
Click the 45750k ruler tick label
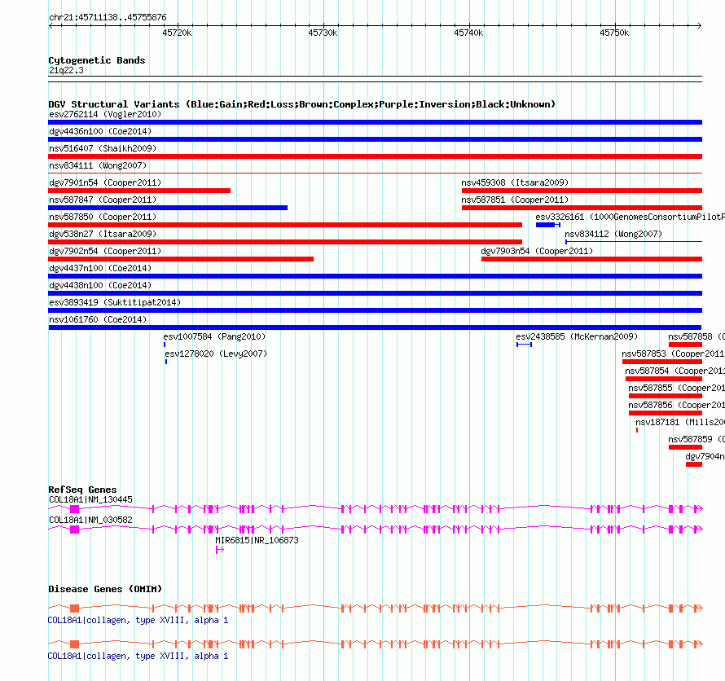(614, 33)
